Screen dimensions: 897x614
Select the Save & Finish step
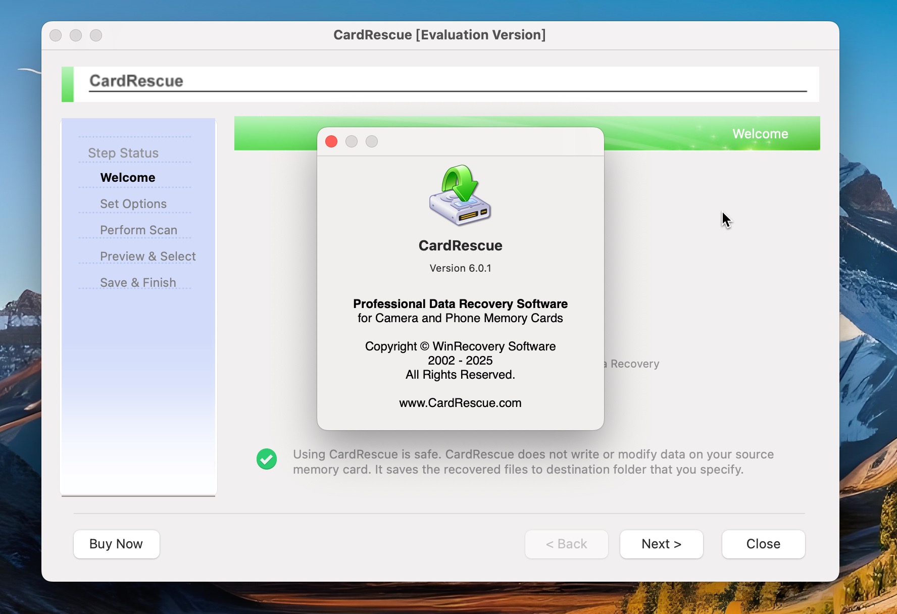pyautogui.click(x=138, y=283)
